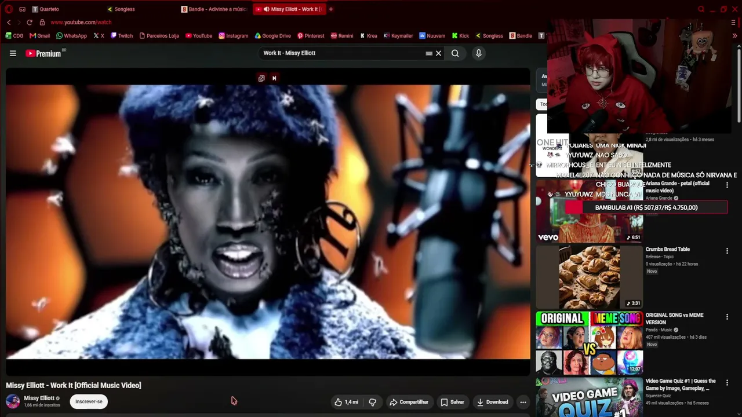Image resolution: width=742 pixels, height=417 pixels.
Task: Open Crumbs Bread Table video thumbnail
Action: coord(589,277)
